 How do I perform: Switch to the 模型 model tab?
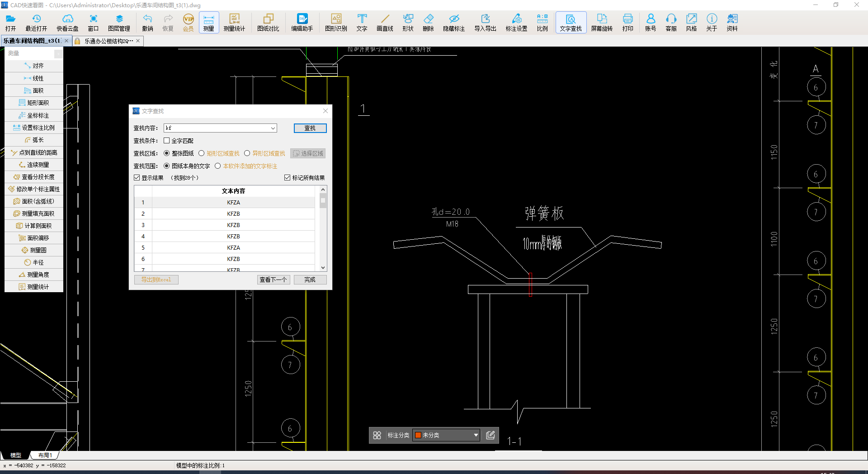pyautogui.click(x=16, y=455)
